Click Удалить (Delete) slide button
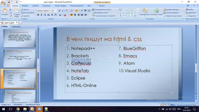Image resolution: width=199 pixels, height=112 pixels. [25, 16]
